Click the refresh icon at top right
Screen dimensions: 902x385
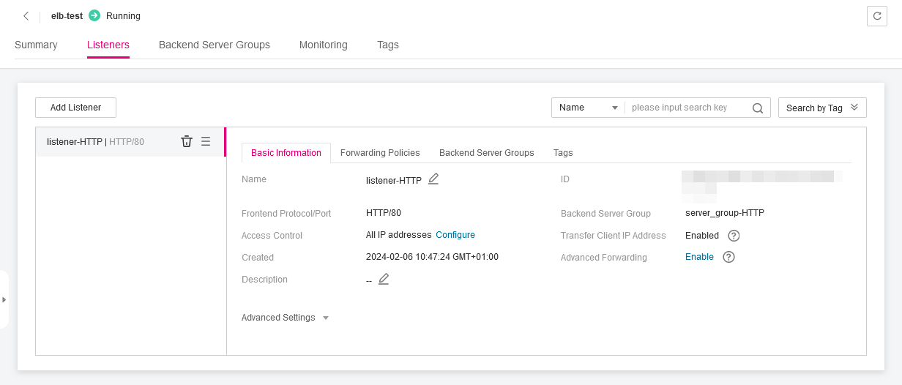[876, 16]
